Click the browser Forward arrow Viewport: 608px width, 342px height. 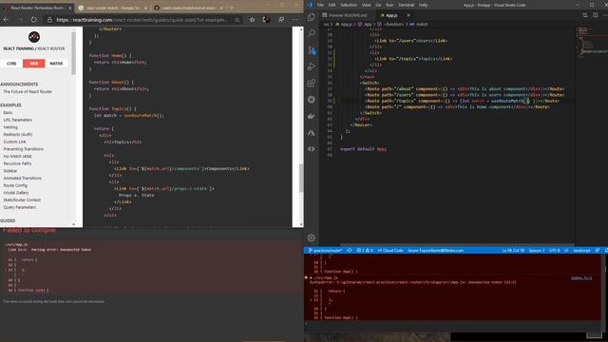click(20, 19)
